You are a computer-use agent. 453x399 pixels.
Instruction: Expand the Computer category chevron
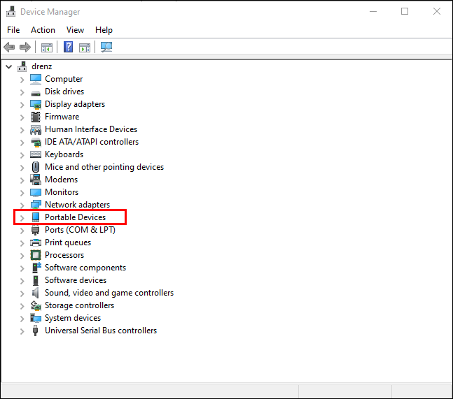tap(22, 80)
